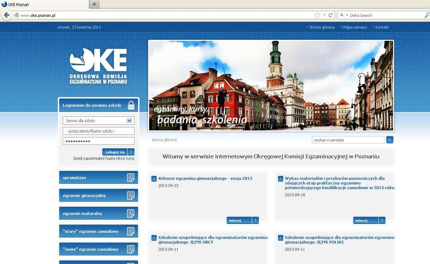The height and width of the screenshot is (264, 430).
Task: Click the padlock icon in login header
Action: (131, 105)
